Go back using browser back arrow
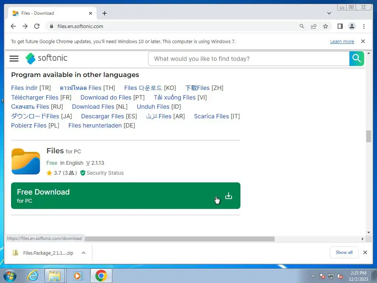This screenshot has width=377, height=283. point(13,26)
